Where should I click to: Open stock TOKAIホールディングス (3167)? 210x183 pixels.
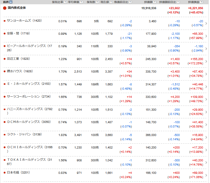30,162
